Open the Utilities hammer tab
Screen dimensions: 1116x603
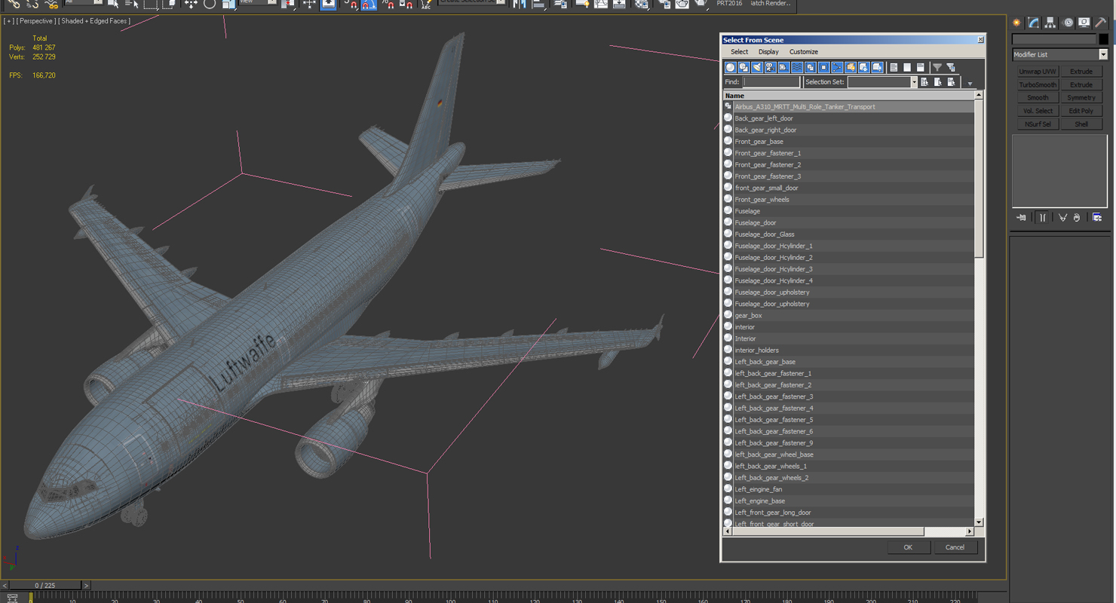point(1101,23)
